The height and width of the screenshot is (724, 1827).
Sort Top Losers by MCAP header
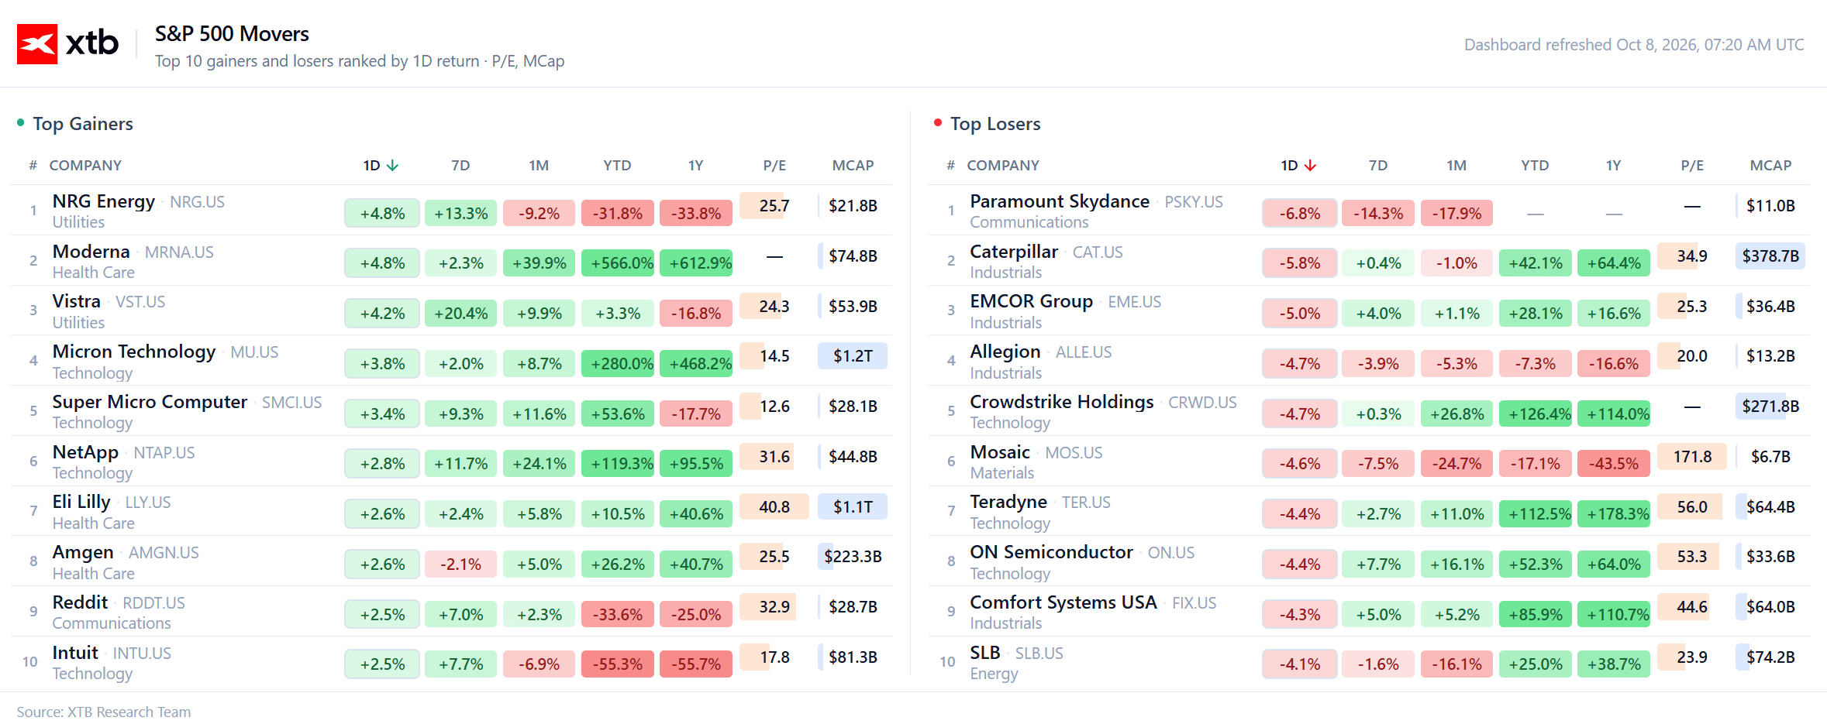pos(1770,166)
